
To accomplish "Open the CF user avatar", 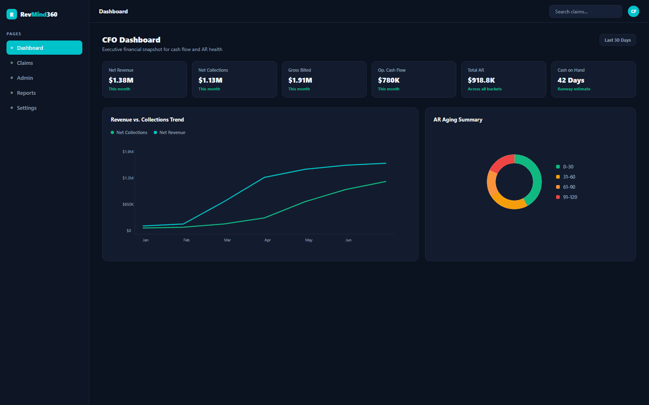I will click(633, 11).
